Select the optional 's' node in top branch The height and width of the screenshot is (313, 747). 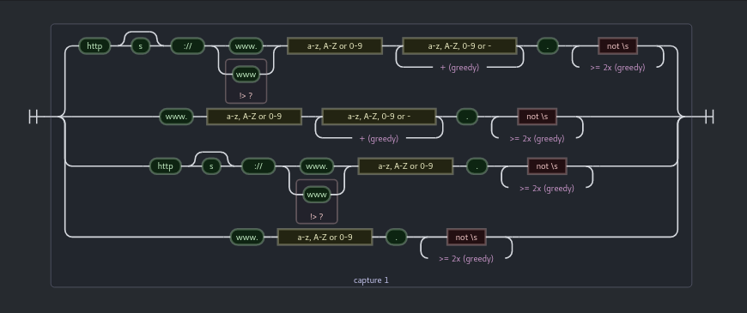(x=140, y=46)
